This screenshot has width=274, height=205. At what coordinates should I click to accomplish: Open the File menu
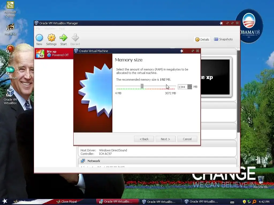click(38, 29)
